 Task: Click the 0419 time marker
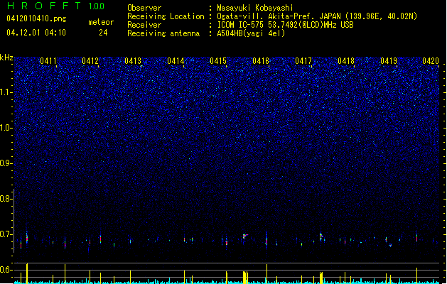[x=389, y=61]
